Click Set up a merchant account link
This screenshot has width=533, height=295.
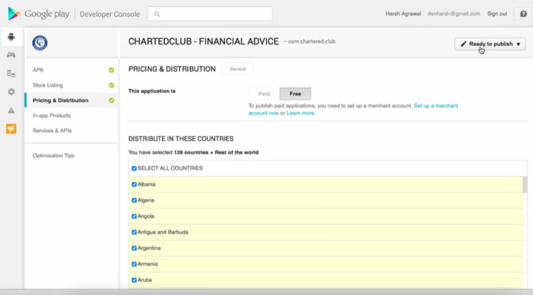tap(436, 106)
